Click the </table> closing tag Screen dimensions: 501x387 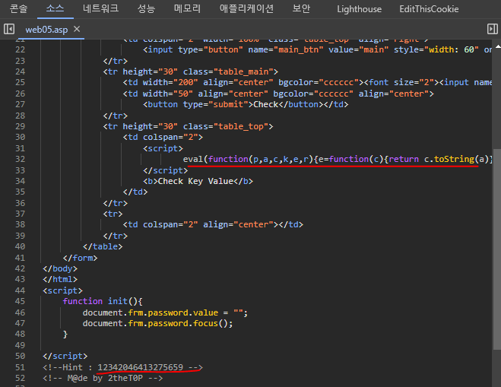pos(103,246)
